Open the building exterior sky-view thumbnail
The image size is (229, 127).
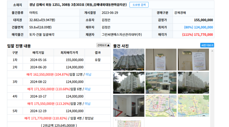point(129,60)
